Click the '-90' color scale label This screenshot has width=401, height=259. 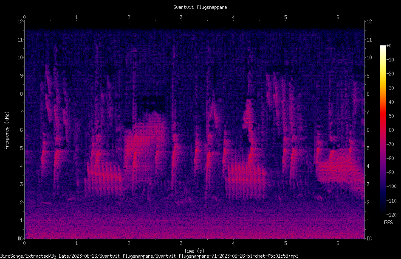click(390, 173)
